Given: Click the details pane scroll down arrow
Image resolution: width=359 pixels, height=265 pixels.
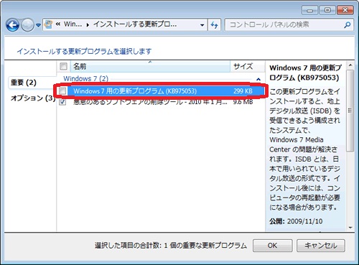Looking at the screenshot, I should 350,228.
